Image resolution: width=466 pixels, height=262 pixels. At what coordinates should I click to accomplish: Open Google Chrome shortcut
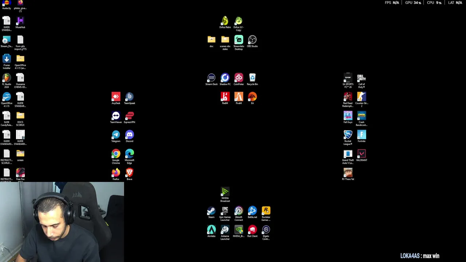[x=116, y=156]
